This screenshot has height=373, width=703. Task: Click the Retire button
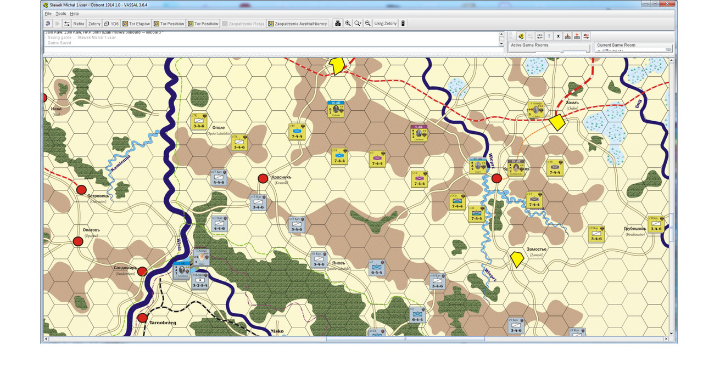79,24
